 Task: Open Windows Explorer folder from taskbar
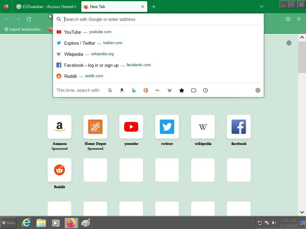[x=41, y=223]
